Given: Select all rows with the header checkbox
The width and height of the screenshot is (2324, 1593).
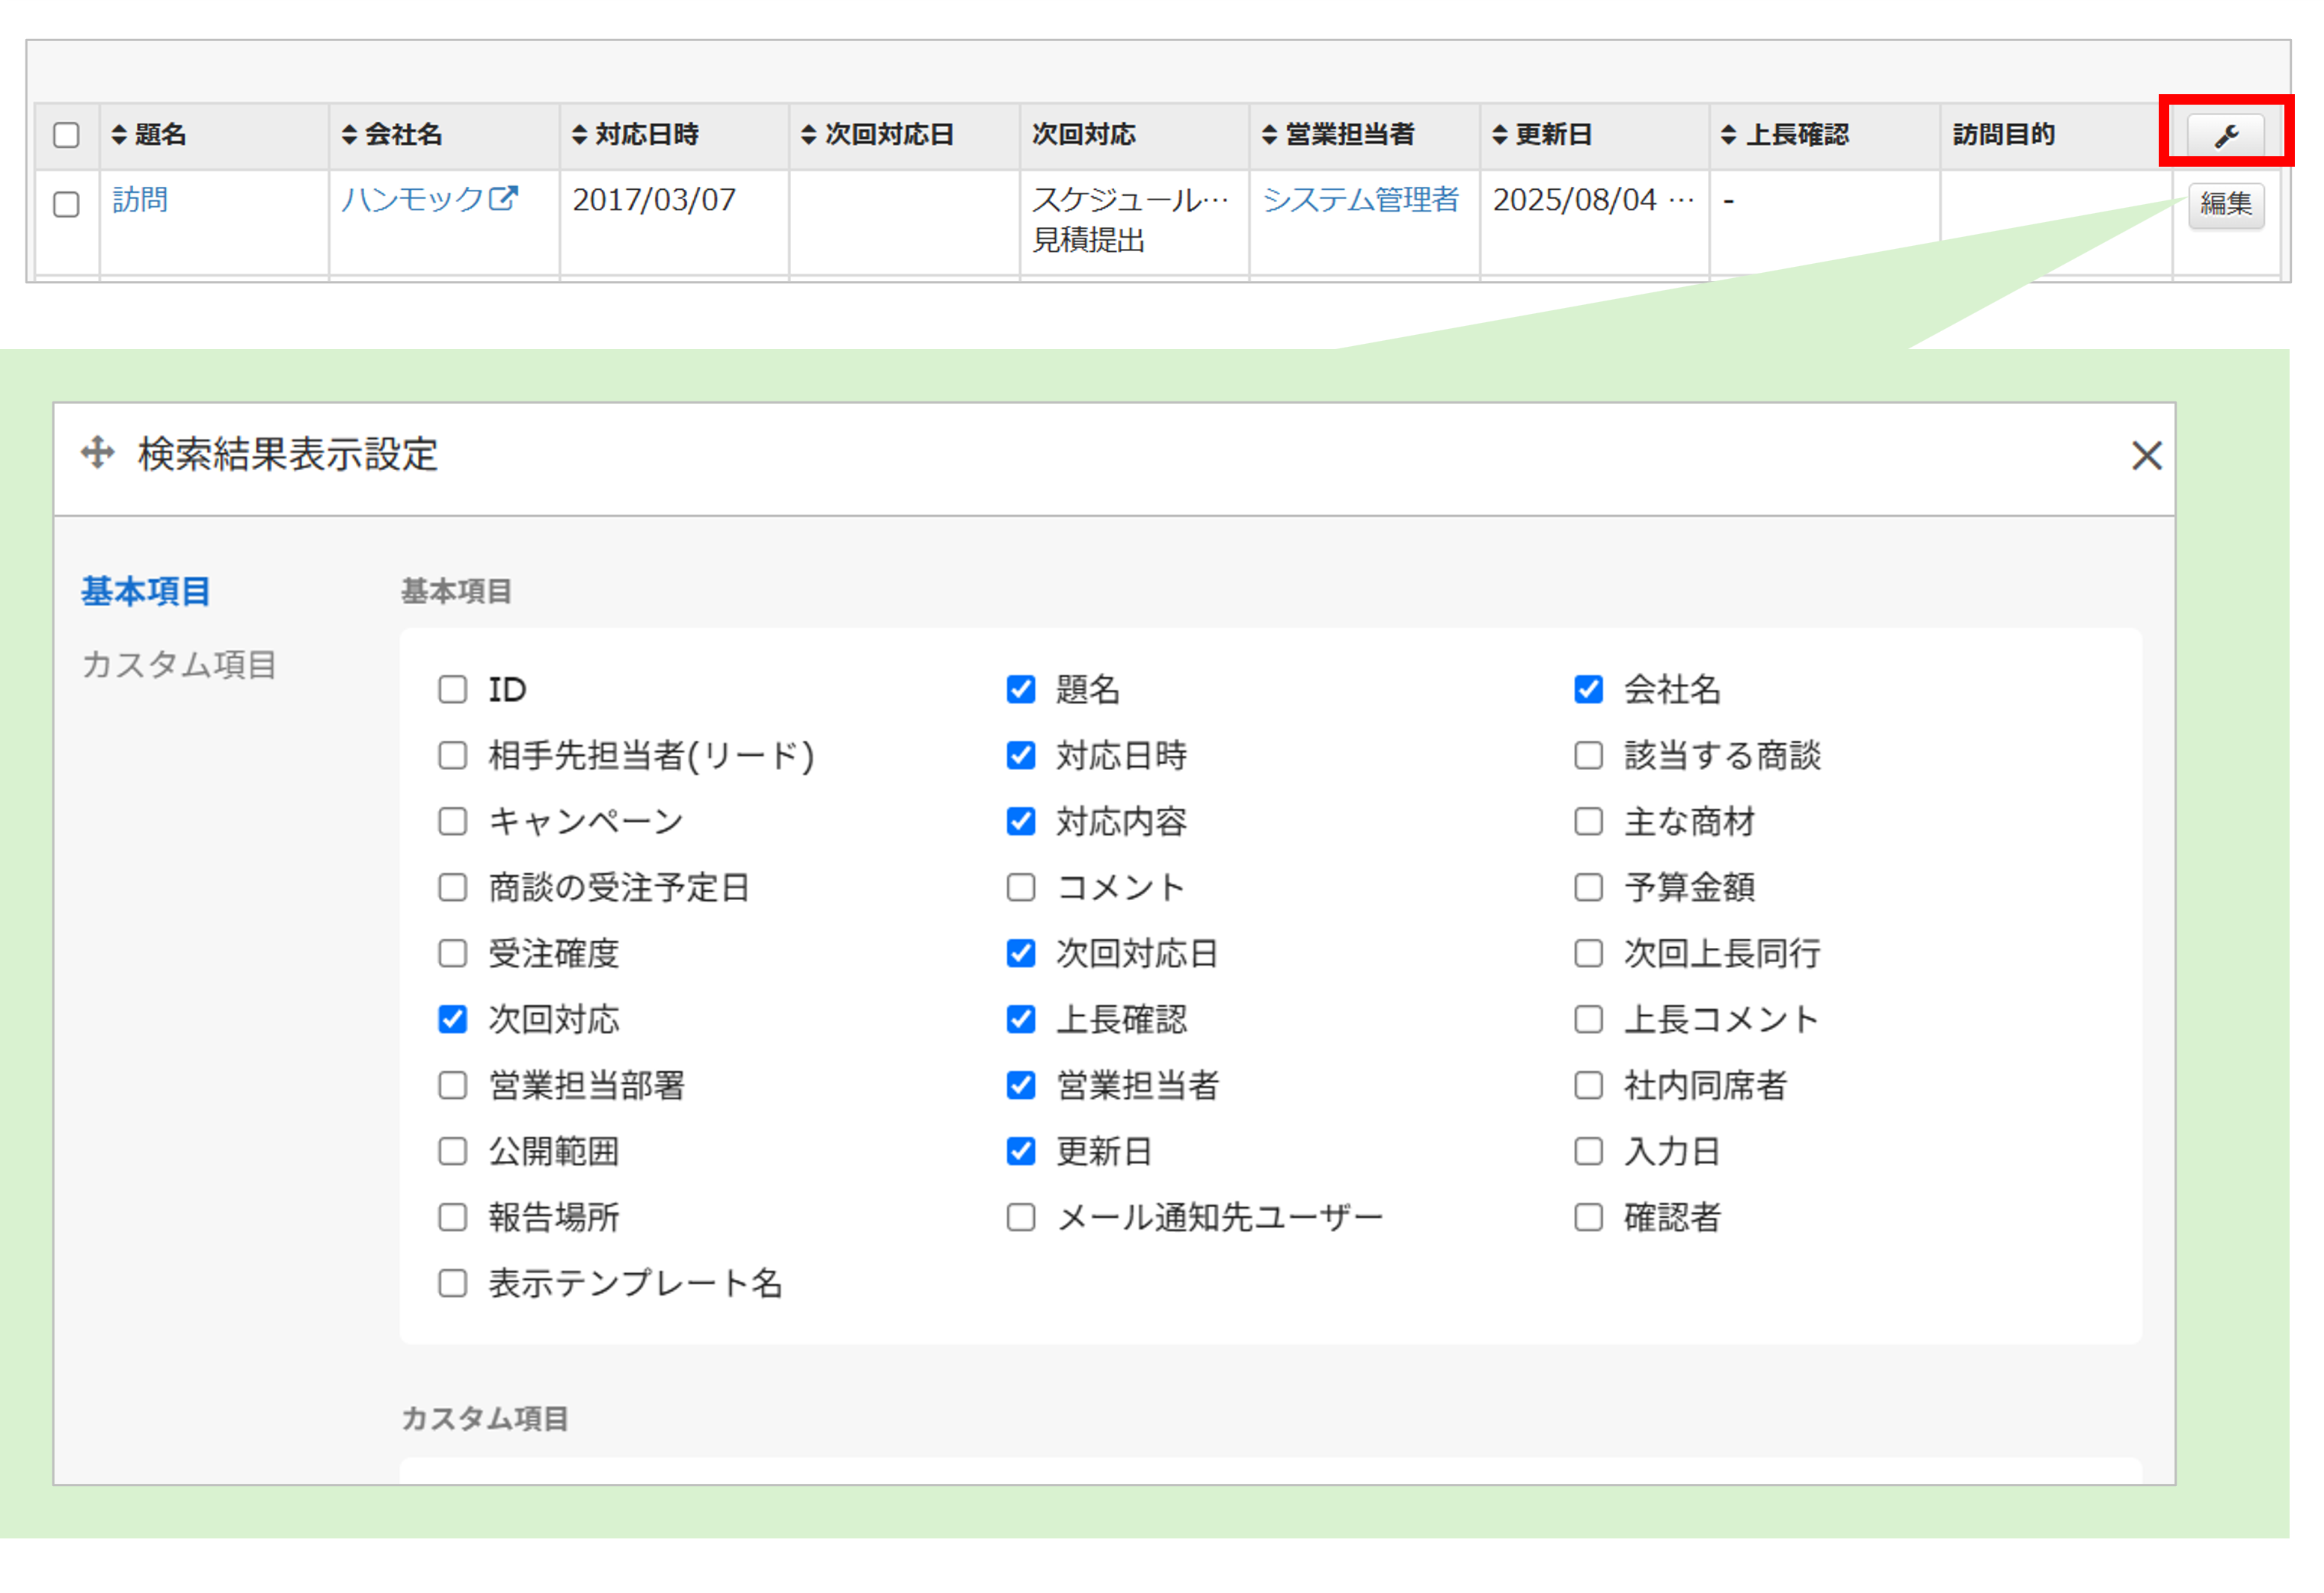Looking at the screenshot, I should pos(66,135).
